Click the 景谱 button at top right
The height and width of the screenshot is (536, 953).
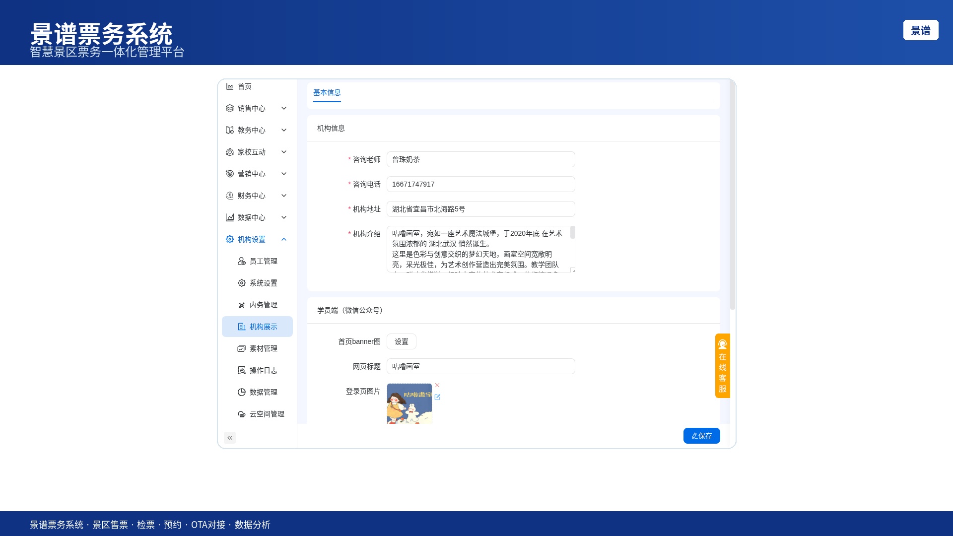[x=921, y=30]
